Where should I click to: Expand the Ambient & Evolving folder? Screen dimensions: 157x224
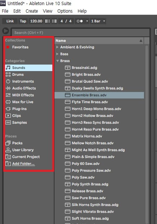pos(57,47)
